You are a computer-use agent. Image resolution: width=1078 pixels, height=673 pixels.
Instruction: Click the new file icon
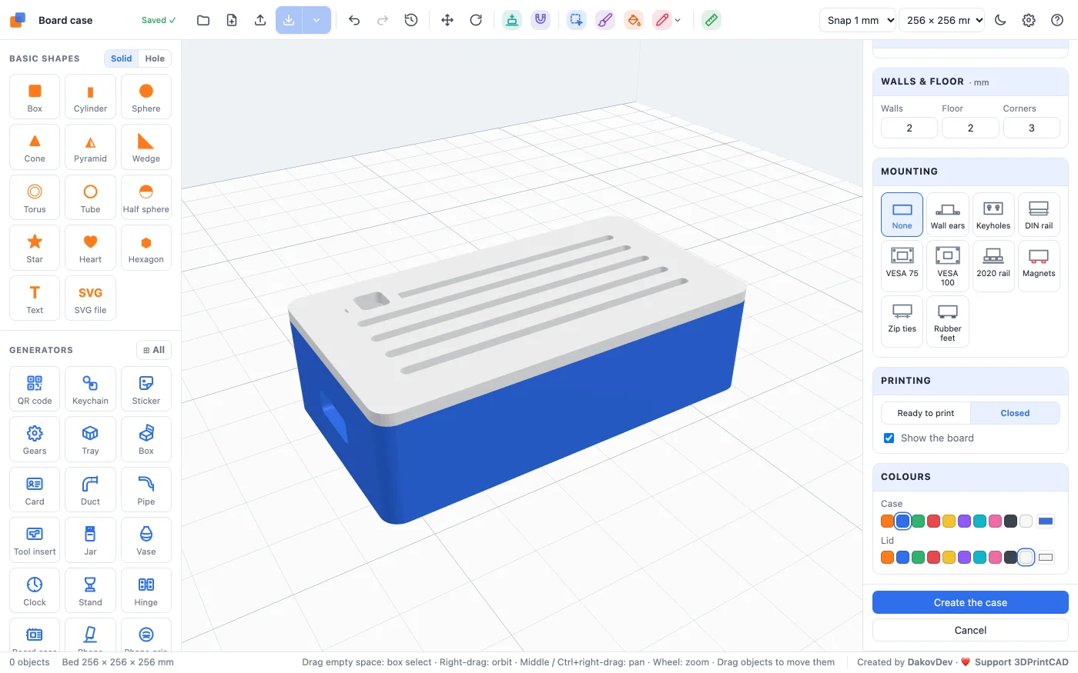click(232, 20)
